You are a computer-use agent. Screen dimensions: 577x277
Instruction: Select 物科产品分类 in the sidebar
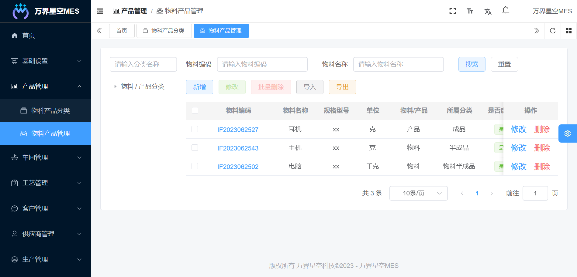click(x=50, y=111)
